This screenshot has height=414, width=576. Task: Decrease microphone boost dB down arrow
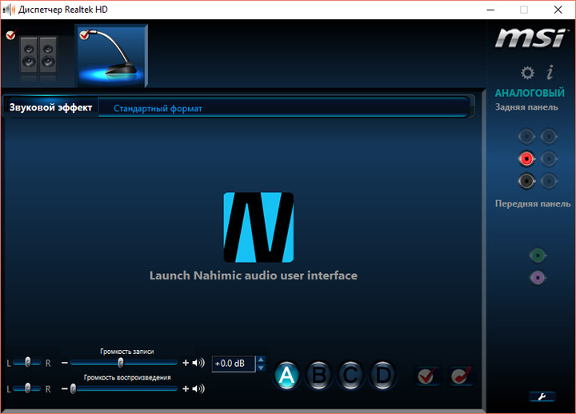261,368
